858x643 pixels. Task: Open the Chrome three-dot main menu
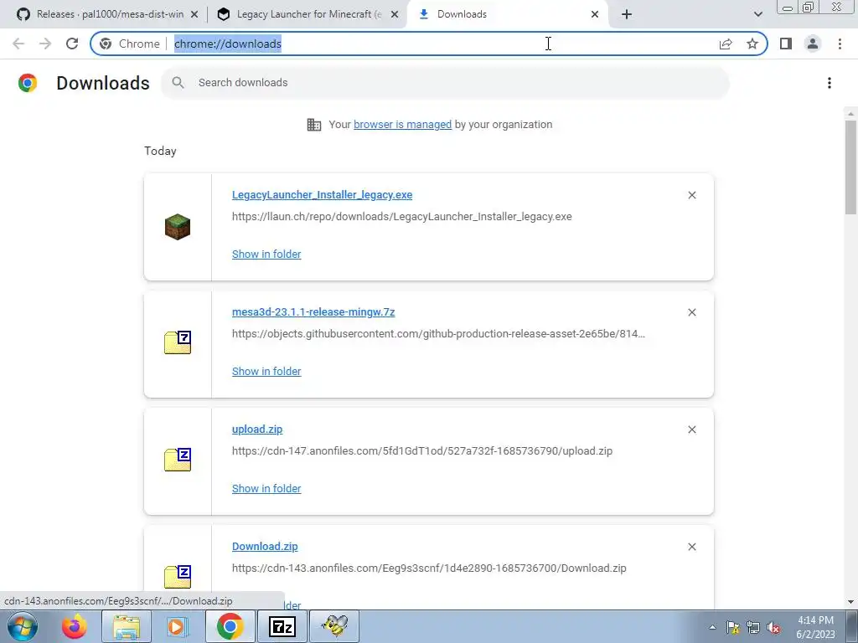click(840, 44)
